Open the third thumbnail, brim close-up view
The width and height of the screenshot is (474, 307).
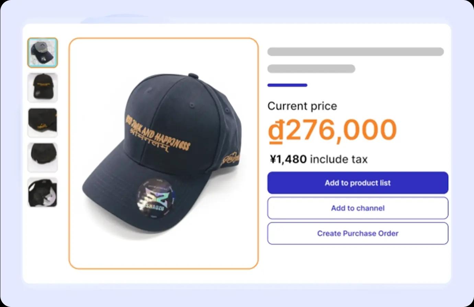[43, 123]
